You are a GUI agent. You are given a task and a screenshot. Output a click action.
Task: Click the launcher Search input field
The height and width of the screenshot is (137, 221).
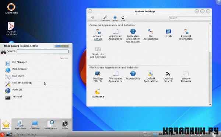coord(43,51)
